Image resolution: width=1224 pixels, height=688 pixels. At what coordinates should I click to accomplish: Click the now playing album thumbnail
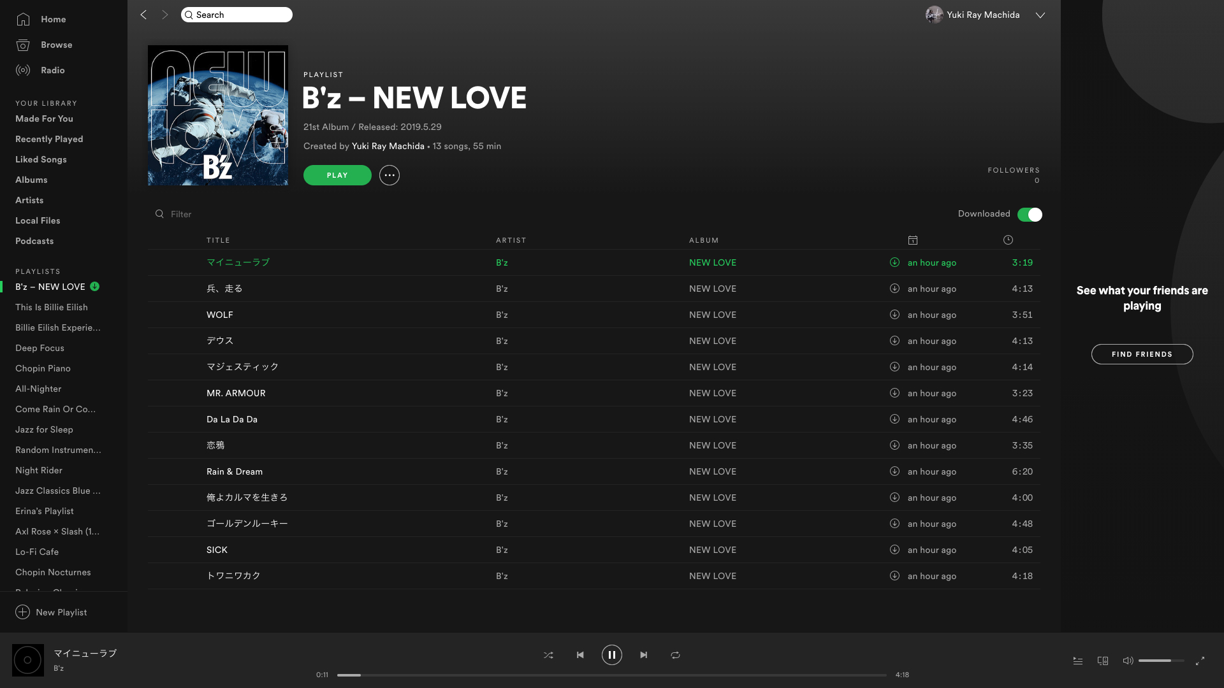pos(28,660)
